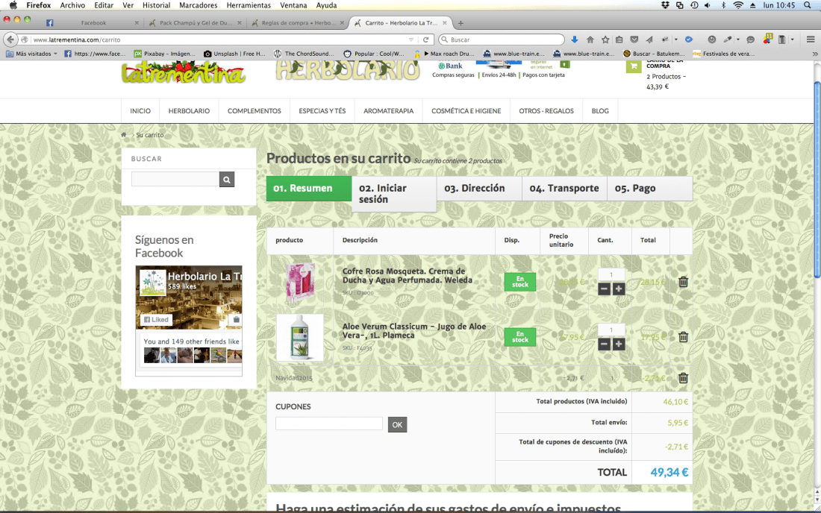Remove Aloe Verum Classicum via trash icon
This screenshot has width=821, height=513.
coord(683,337)
